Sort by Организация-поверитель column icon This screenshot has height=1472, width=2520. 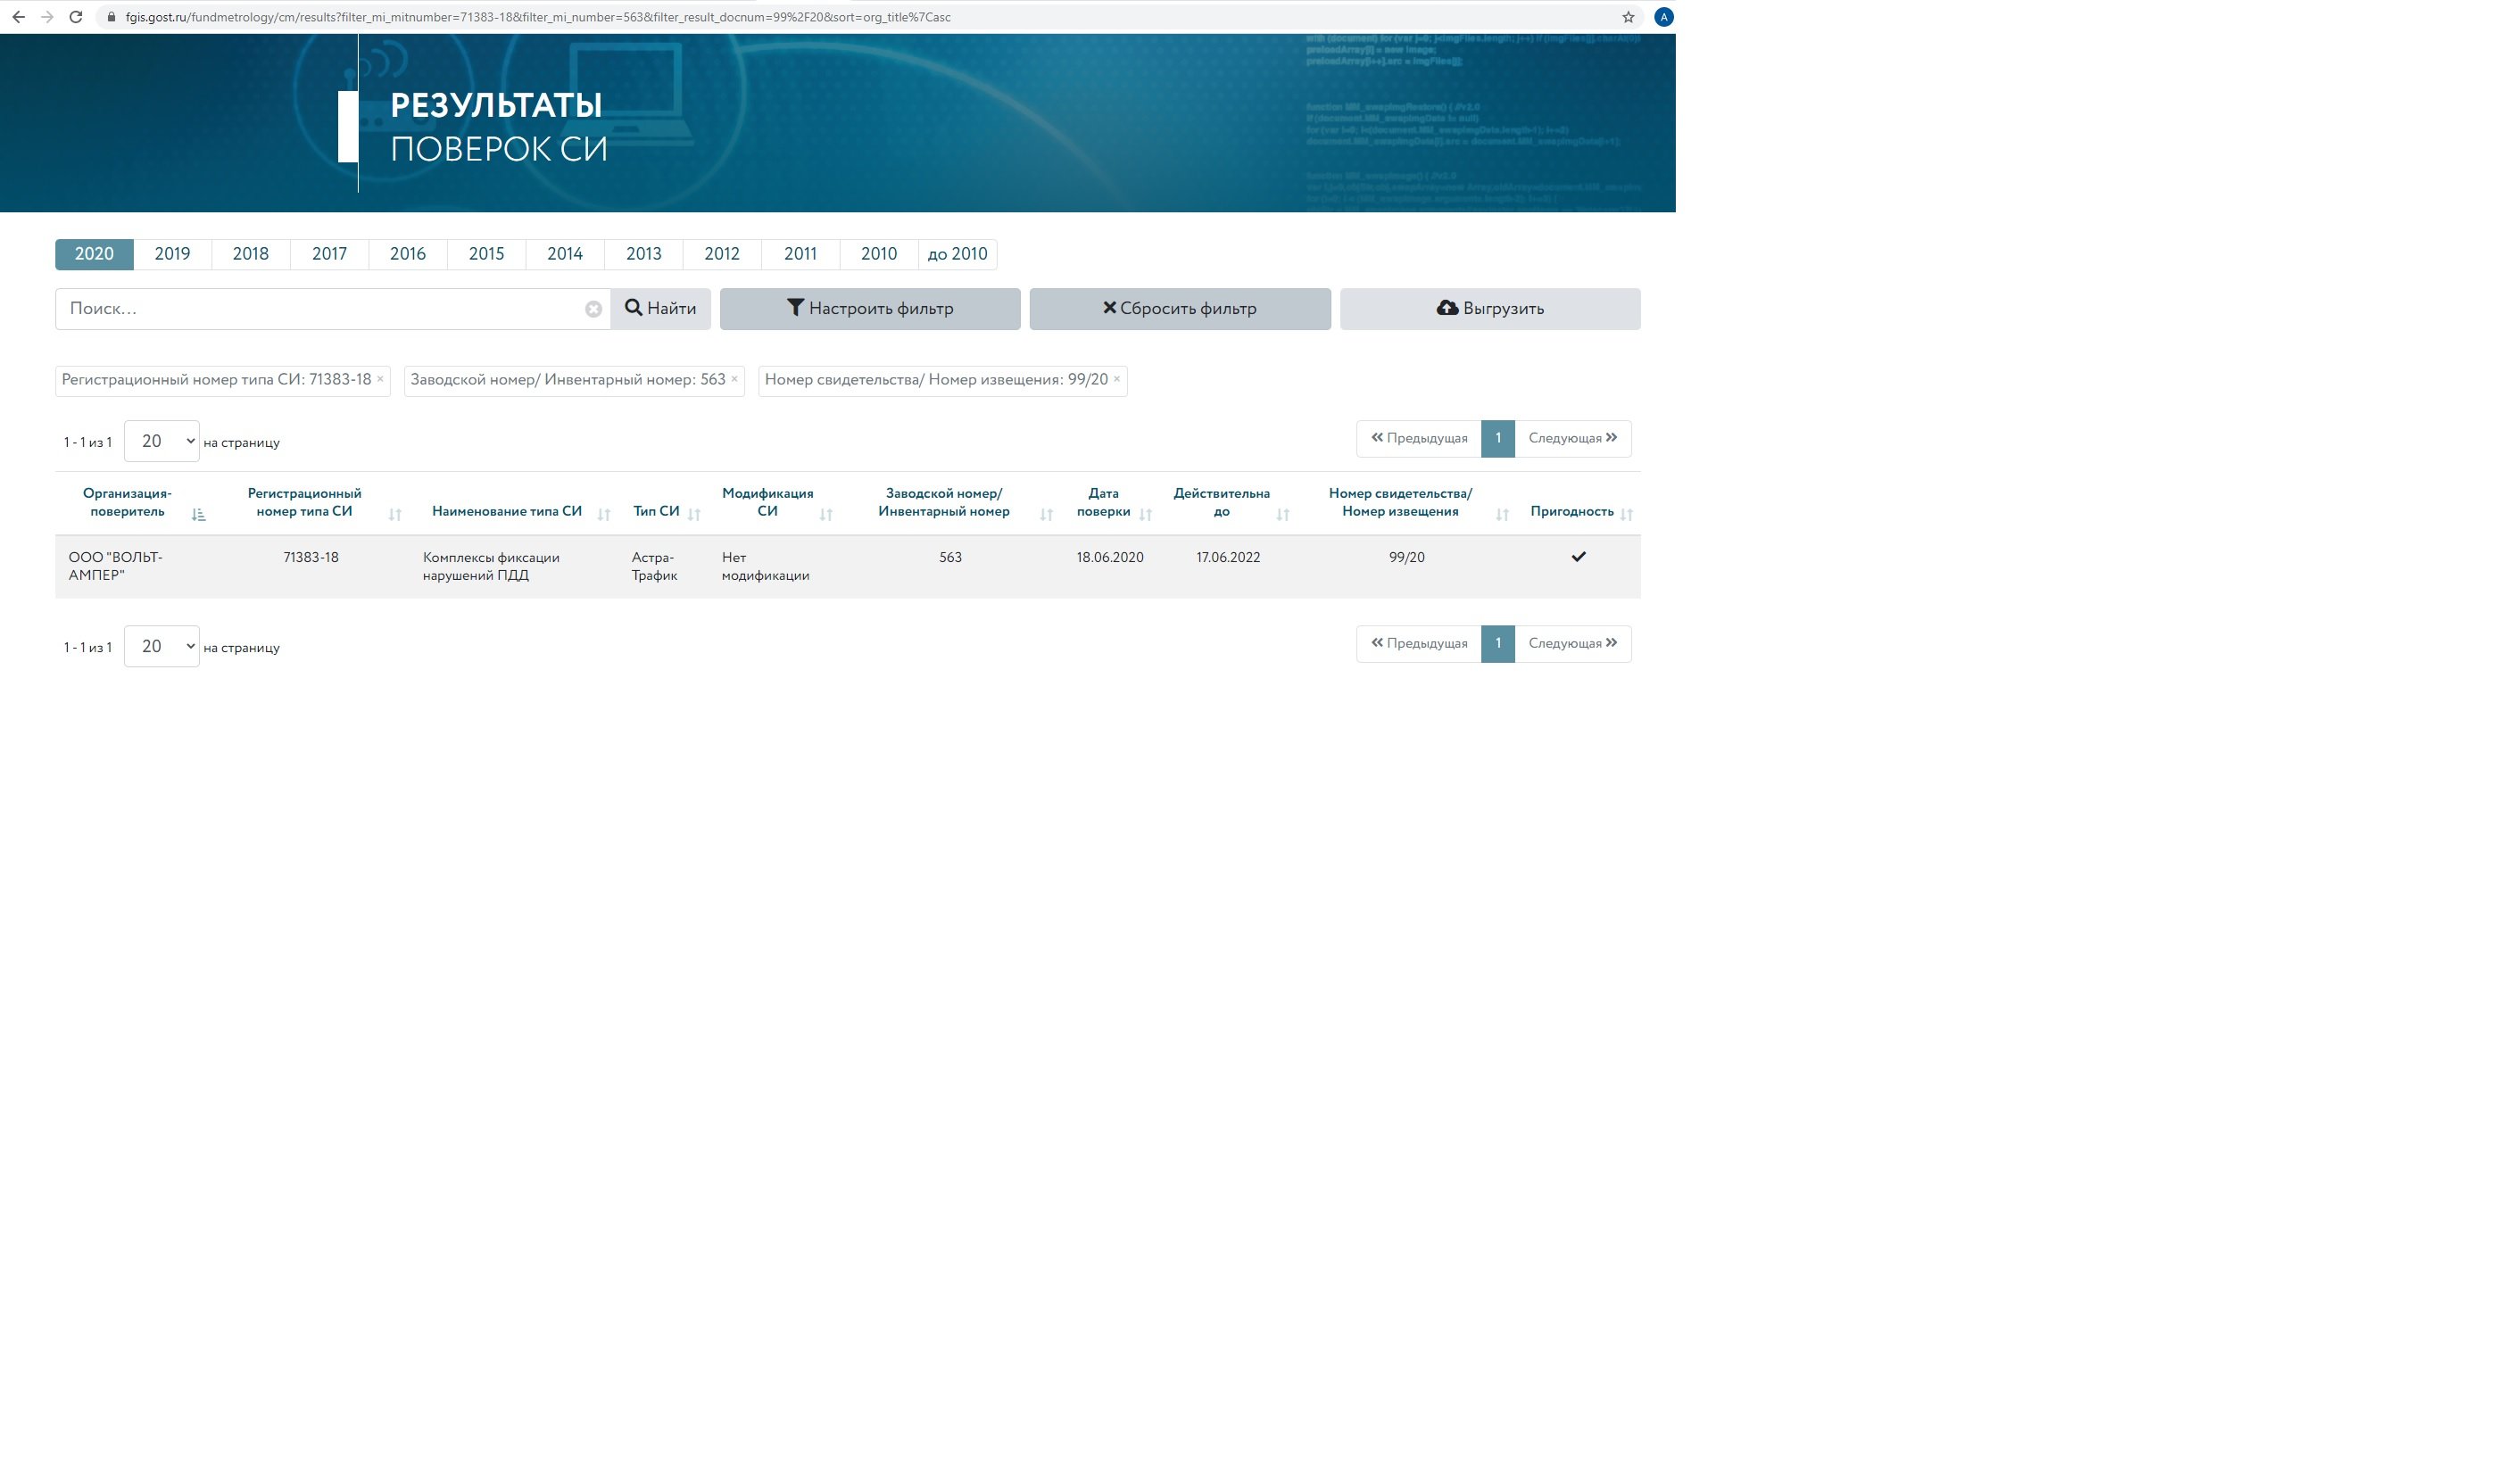click(x=198, y=514)
